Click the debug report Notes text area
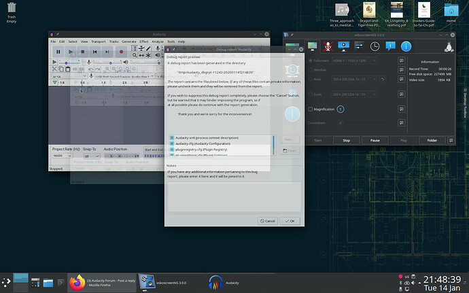The height and width of the screenshot is (293, 469). pos(234,196)
